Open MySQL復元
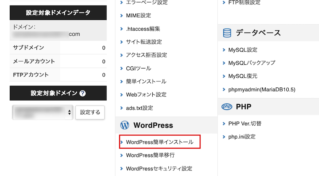The width and height of the screenshot is (319, 176). 243,76
